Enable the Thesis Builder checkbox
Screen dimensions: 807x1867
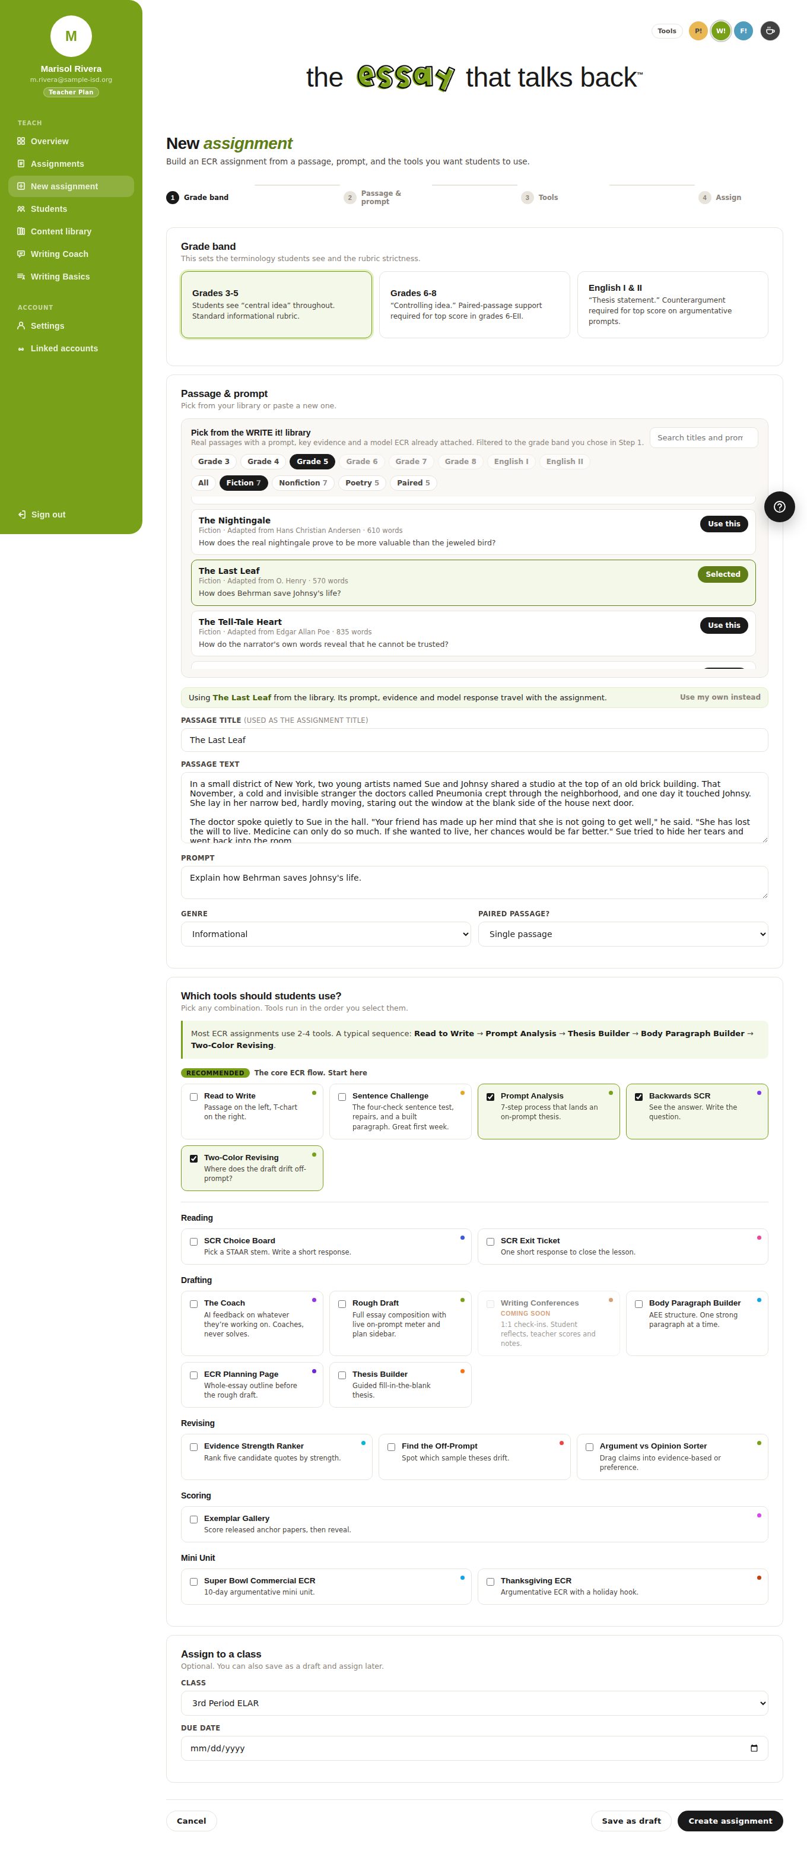(342, 1375)
